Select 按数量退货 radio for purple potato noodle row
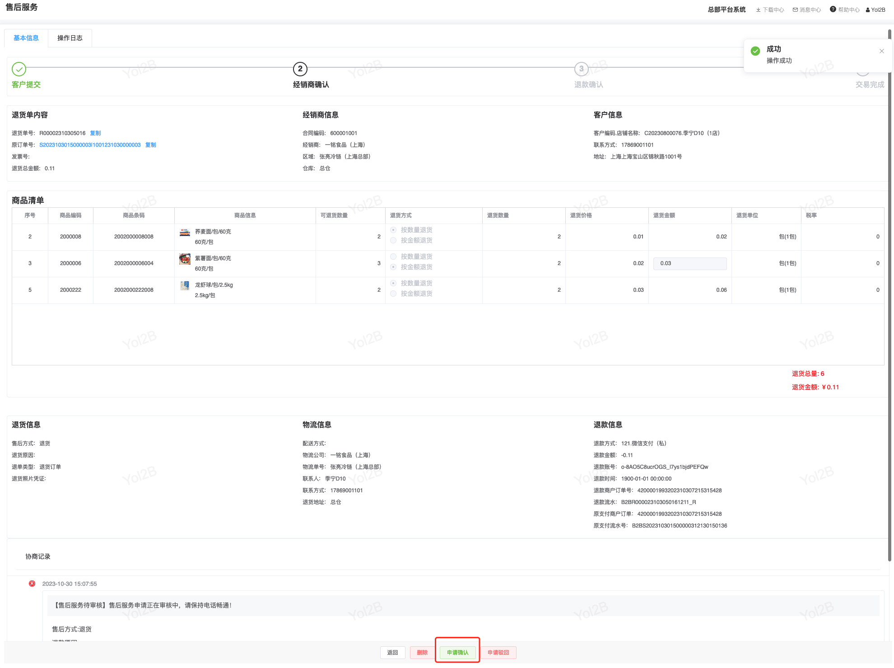Screen dimensions: 894x668 point(393,257)
